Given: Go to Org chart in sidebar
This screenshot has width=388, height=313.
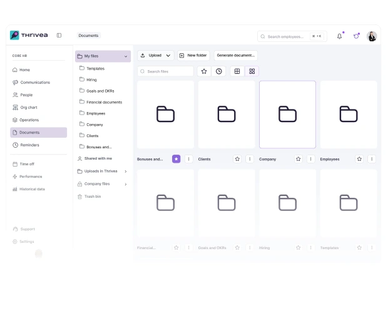Looking at the screenshot, I should pyautogui.click(x=29, y=108).
